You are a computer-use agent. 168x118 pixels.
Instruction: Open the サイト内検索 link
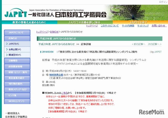point(128,26)
